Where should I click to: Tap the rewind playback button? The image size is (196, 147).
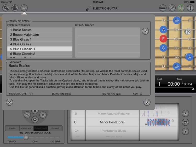[x=27, y=115]
